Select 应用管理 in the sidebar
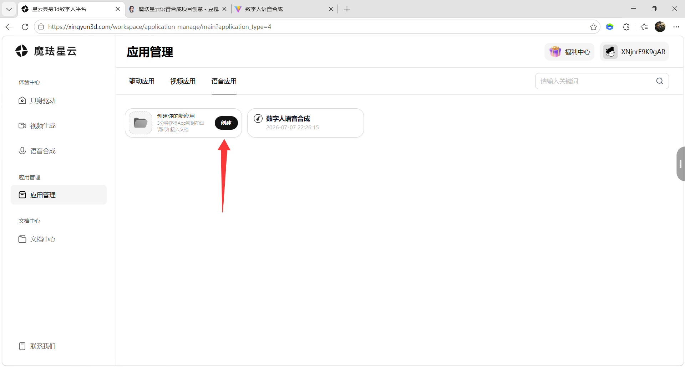This screenshot has width=685, height=367. (59, 195)
